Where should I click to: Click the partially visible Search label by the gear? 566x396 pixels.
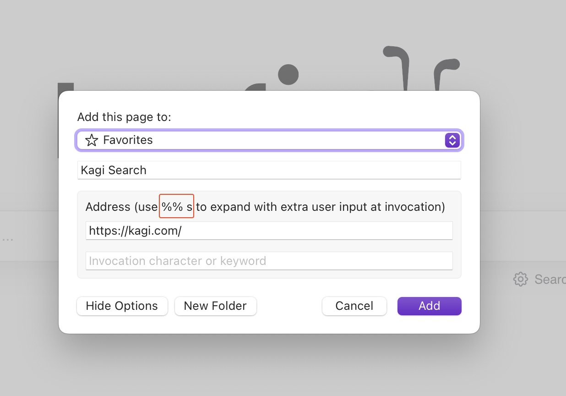tap(550, 279)
